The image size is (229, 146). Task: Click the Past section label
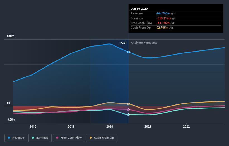click(x=123, y=43)
